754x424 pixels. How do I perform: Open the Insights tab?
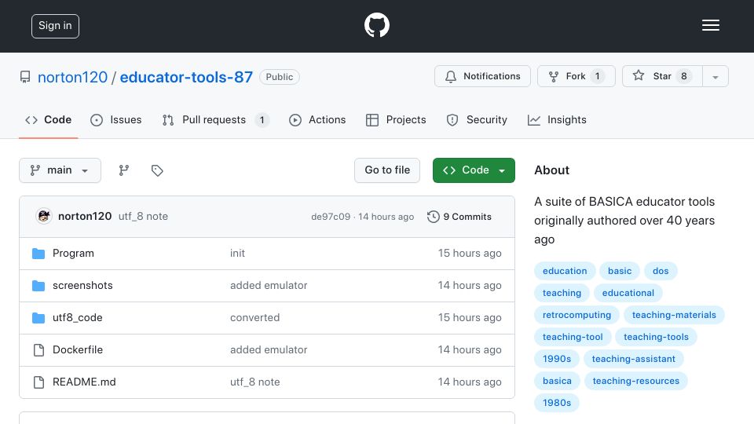tap(557, 119)
